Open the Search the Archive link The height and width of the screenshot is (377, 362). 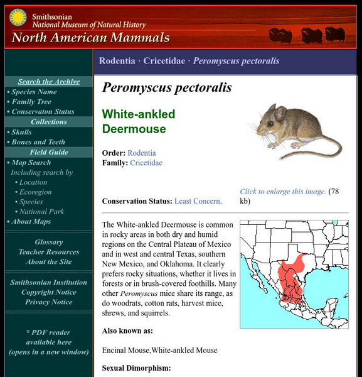(x=49, y=82)
